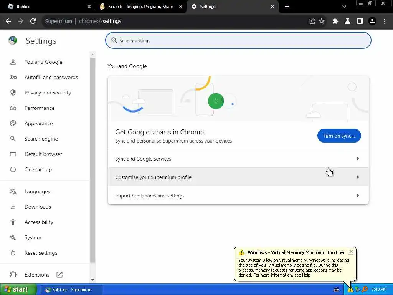This screenshot has width=393, height=295.
Task: Click the shield icon for Privacy and security
Action: [13, 93]
